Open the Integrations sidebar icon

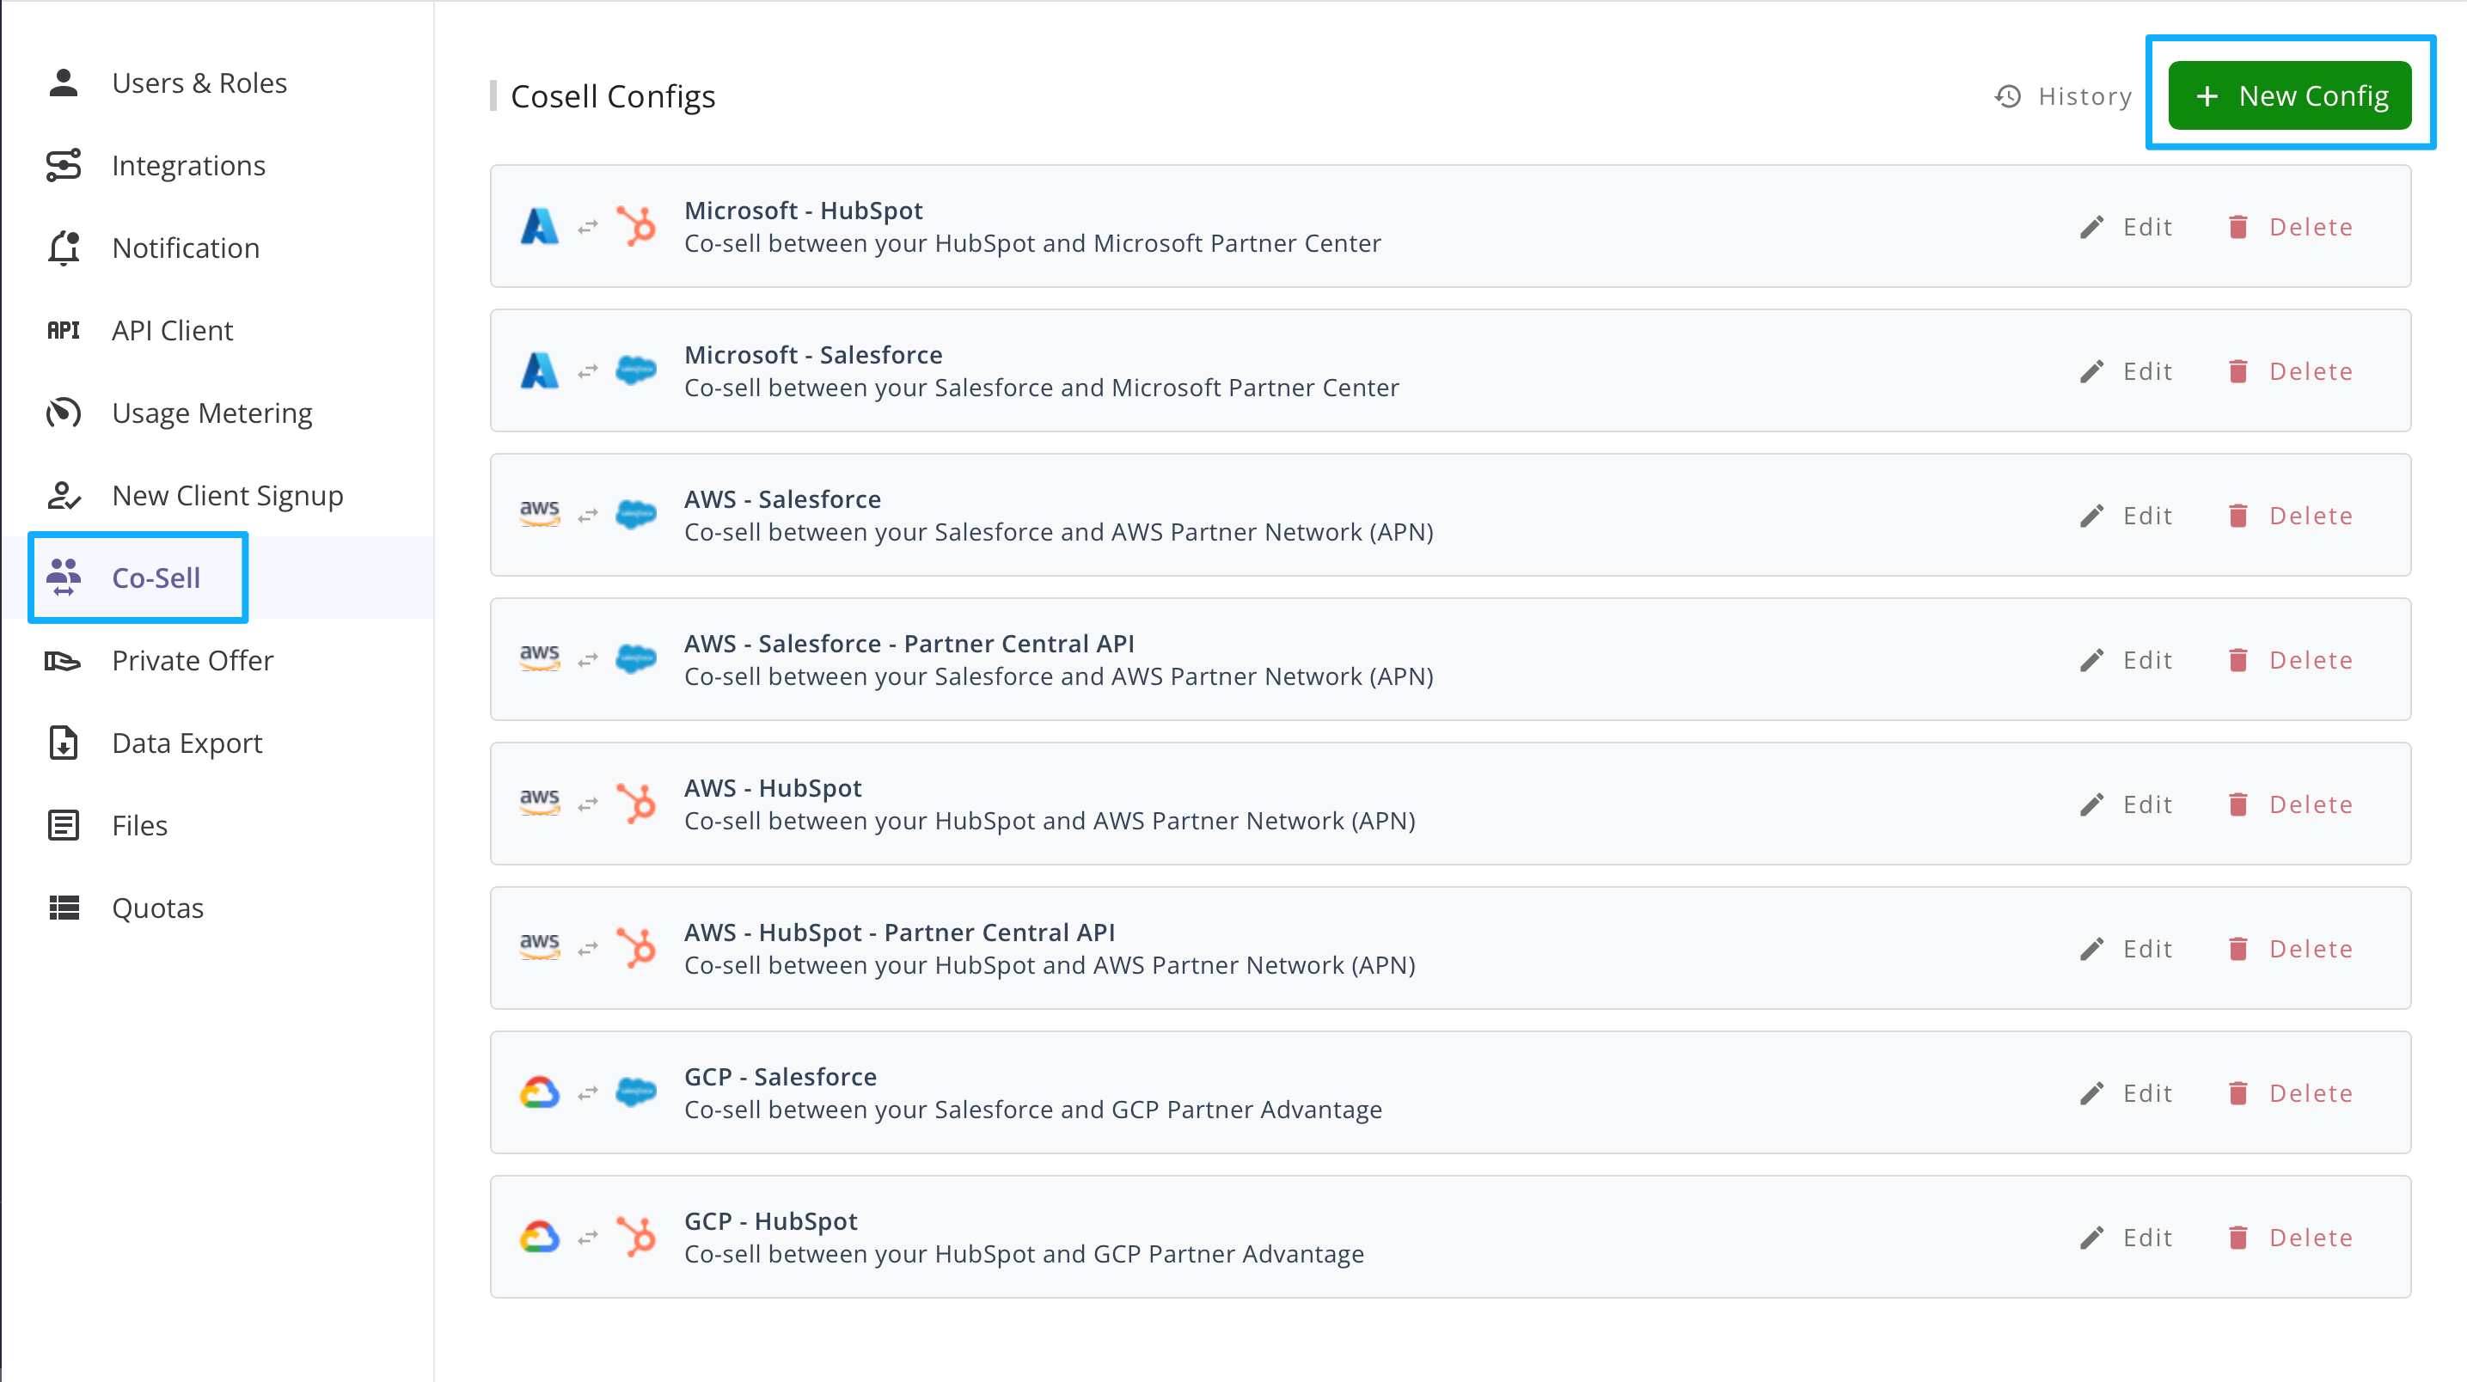point(64,165)
